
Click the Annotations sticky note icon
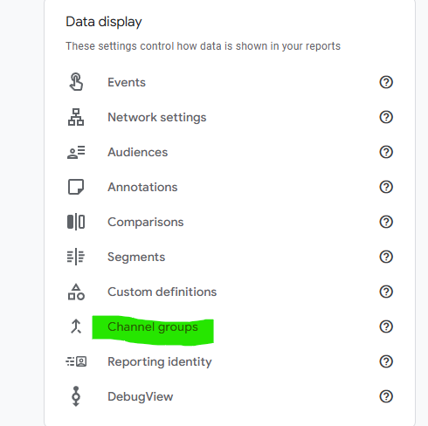tap(76, 187)
